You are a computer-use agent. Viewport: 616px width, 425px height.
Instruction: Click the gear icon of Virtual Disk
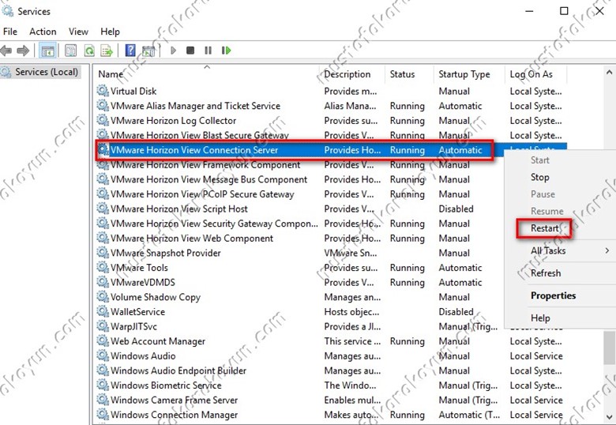tap(103, 91)
